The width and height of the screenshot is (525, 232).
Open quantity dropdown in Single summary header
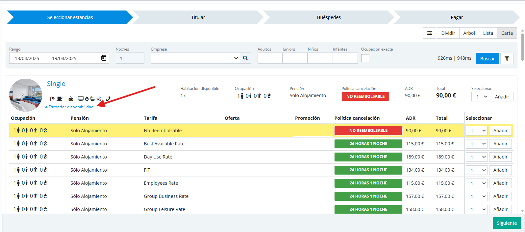pyautogui.click(x=480, y=97)
